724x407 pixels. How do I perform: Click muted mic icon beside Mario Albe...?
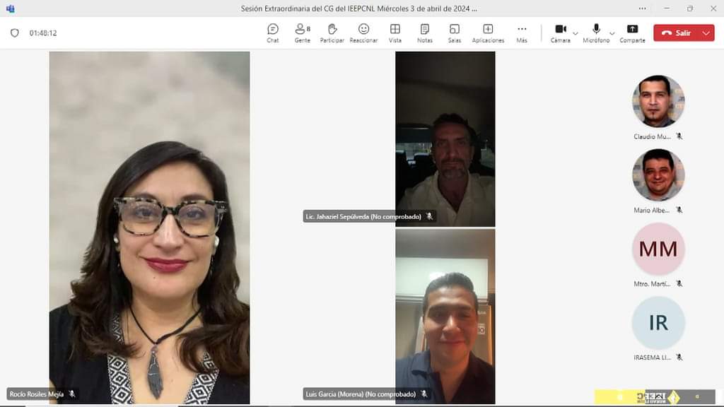(x=679, y=210)
